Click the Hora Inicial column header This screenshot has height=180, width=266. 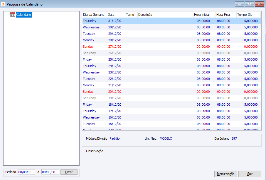pyautogui.click(x=204, y=15)
